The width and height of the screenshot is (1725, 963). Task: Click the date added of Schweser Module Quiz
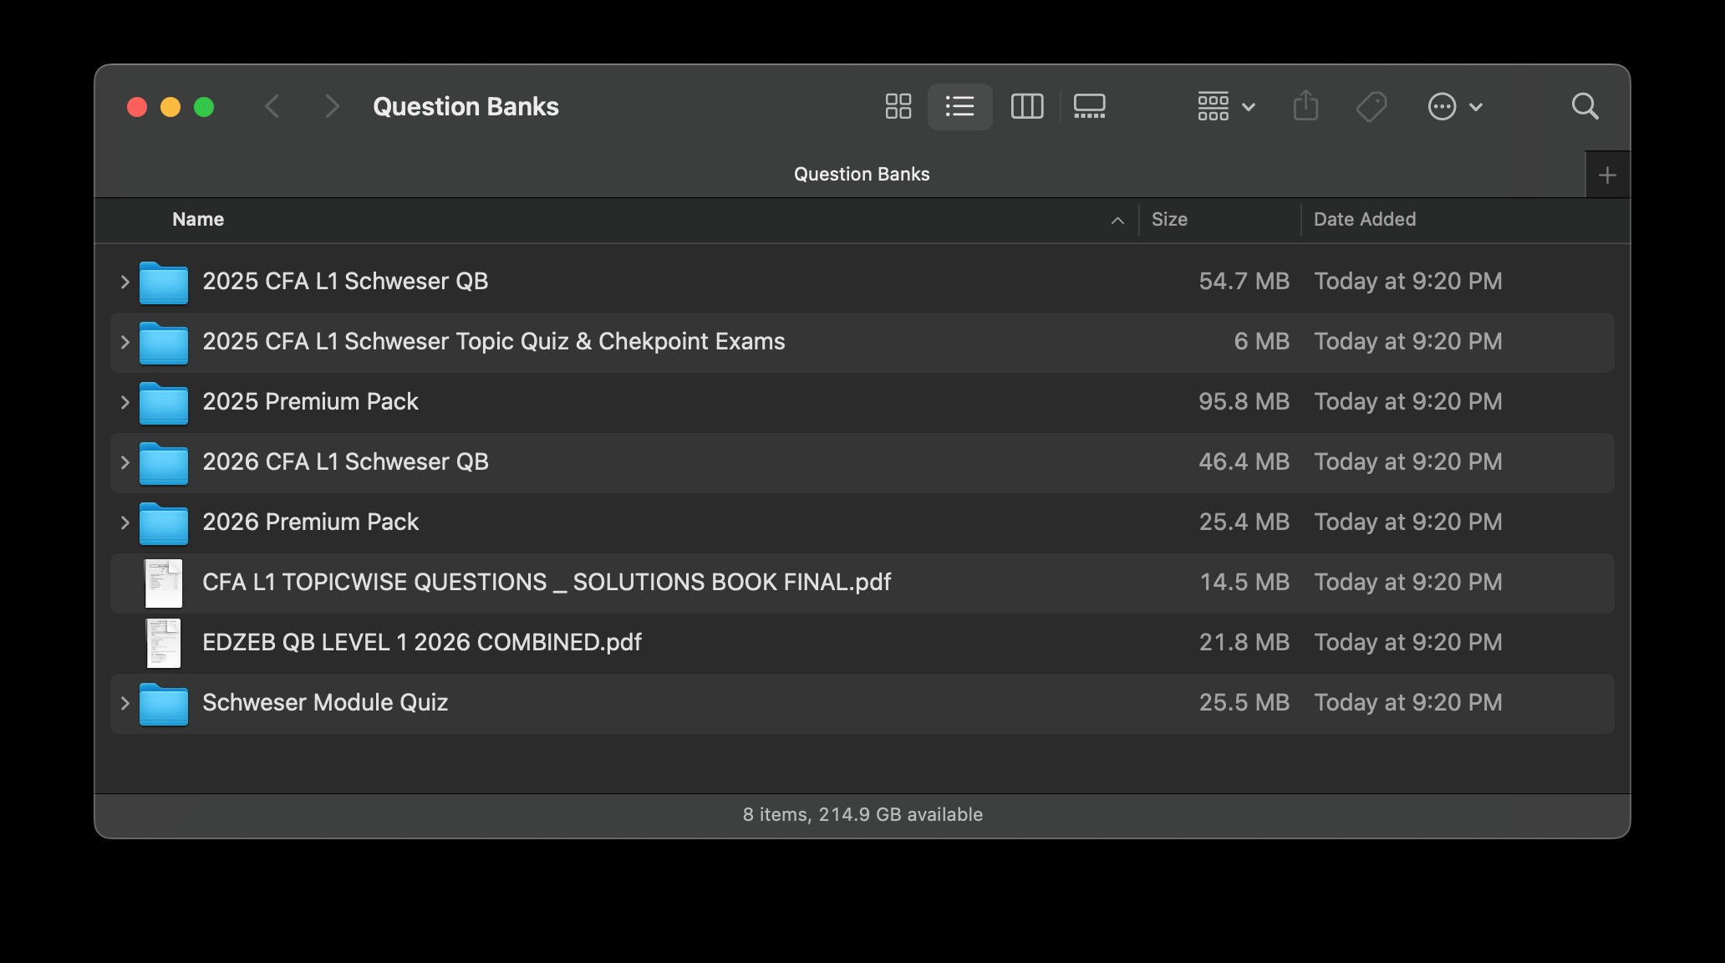(1408, 702)
